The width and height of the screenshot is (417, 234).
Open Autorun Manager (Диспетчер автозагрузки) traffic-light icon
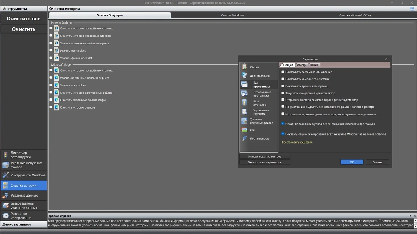pyautogui.click(x=5, y=155)
